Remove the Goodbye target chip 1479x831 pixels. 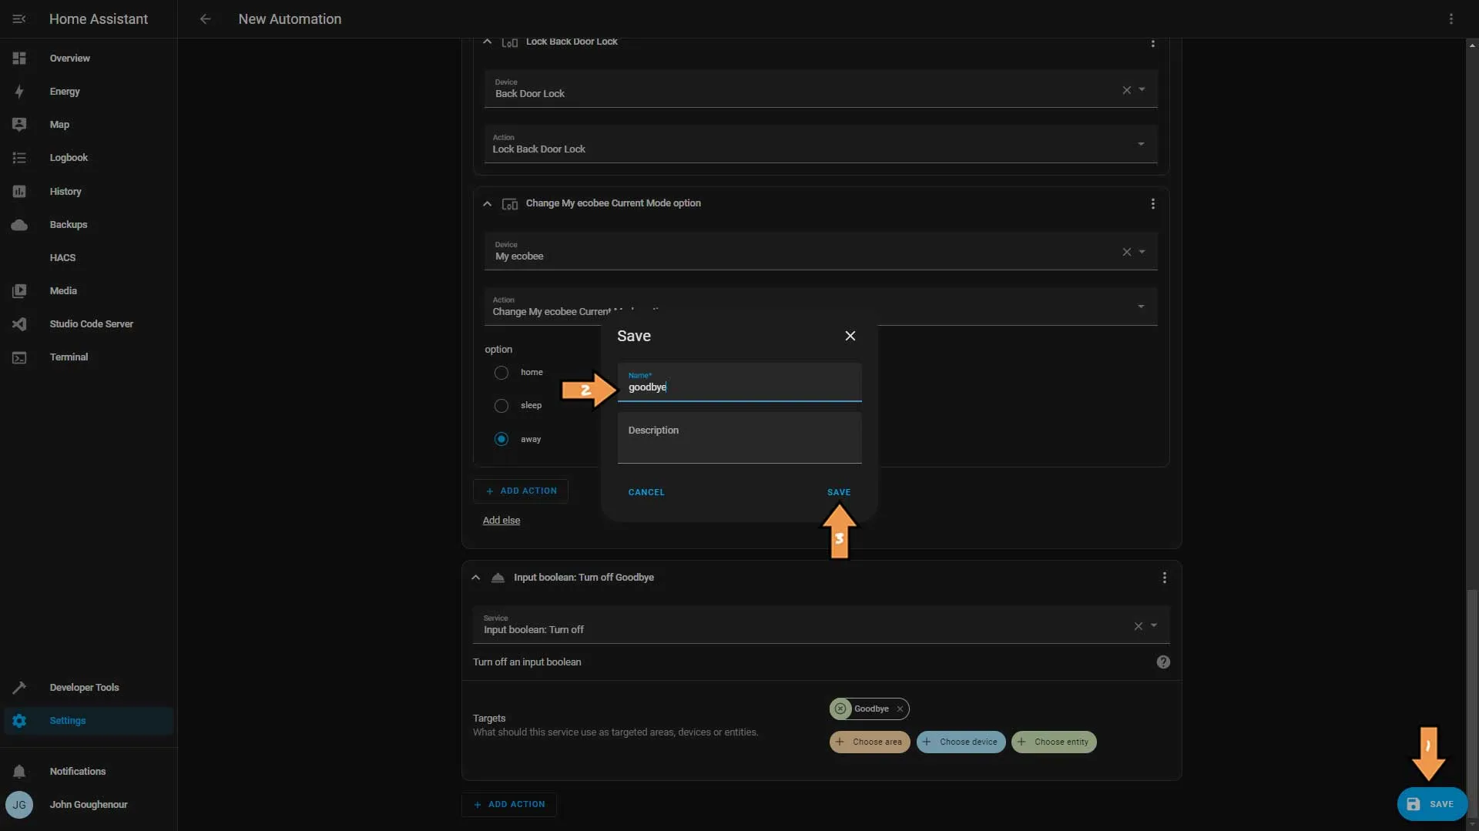tap(900, 709)
